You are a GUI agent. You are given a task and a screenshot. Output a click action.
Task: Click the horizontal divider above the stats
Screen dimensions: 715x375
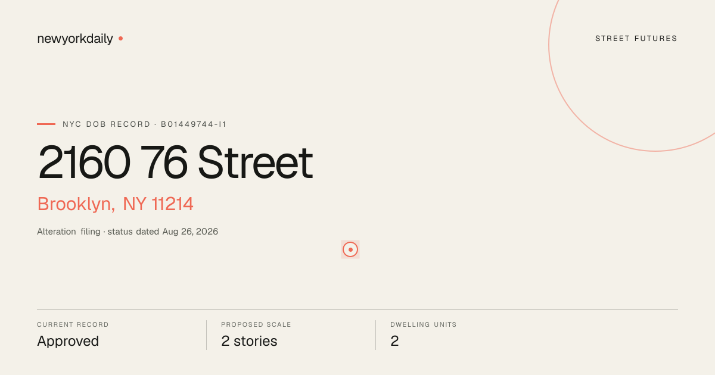pyautogui.click(x=357, y=309)
